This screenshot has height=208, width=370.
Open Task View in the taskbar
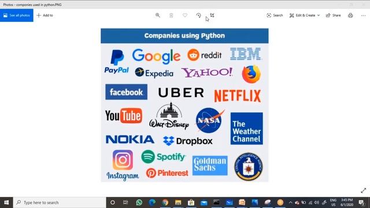point(125,203)
